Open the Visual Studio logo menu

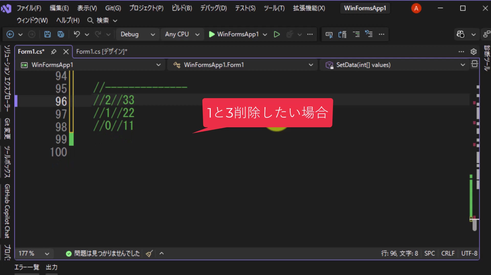click(x=6, y=8)
